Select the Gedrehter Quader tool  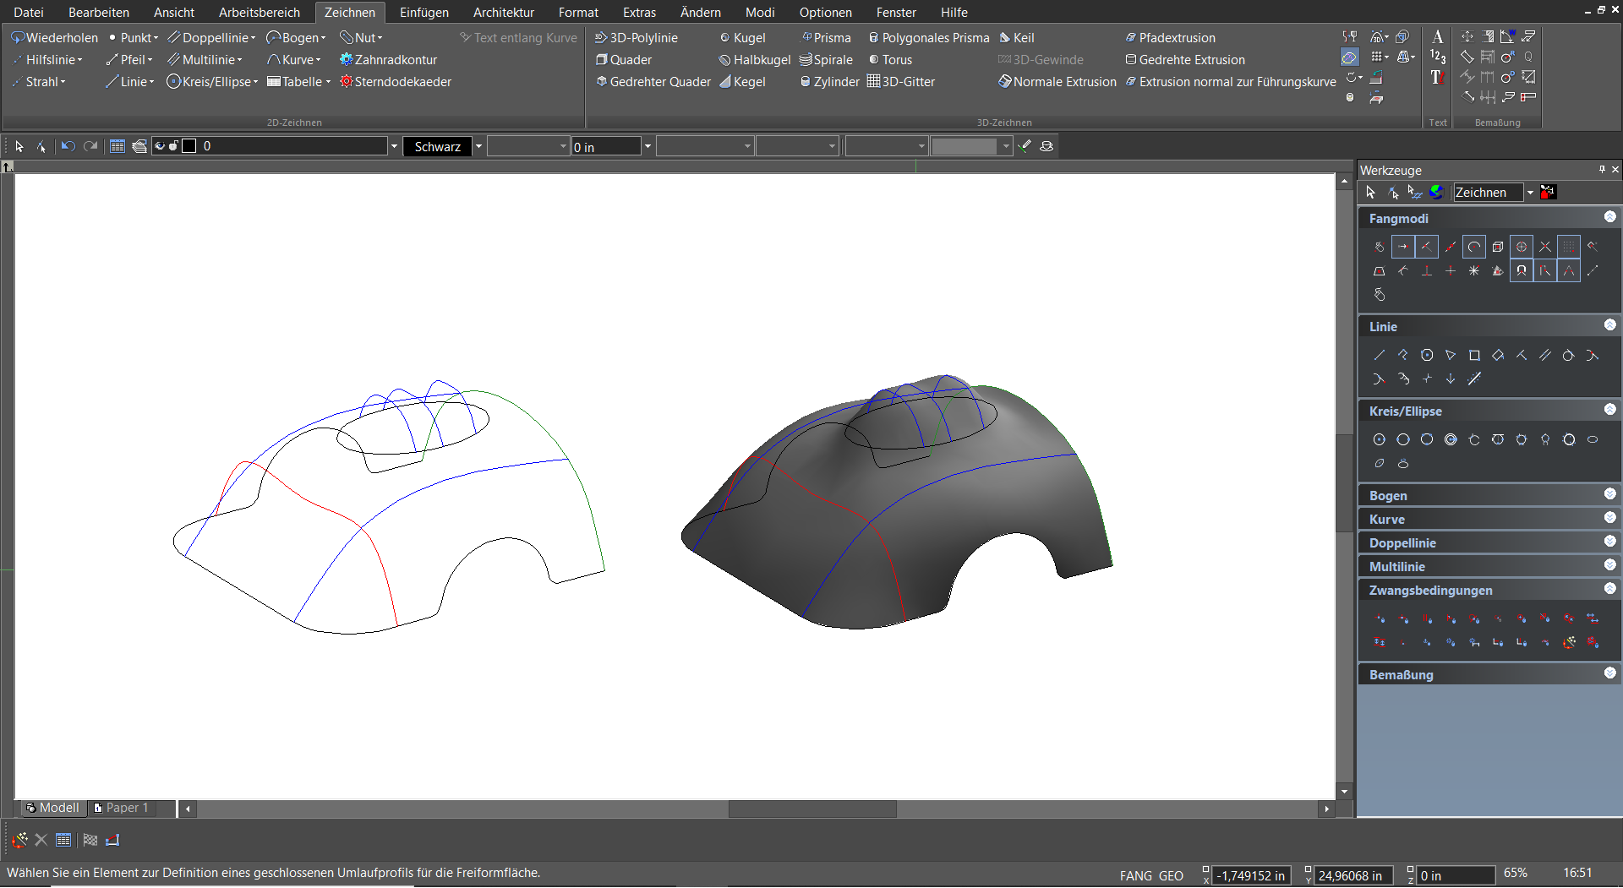pos(653,82)
